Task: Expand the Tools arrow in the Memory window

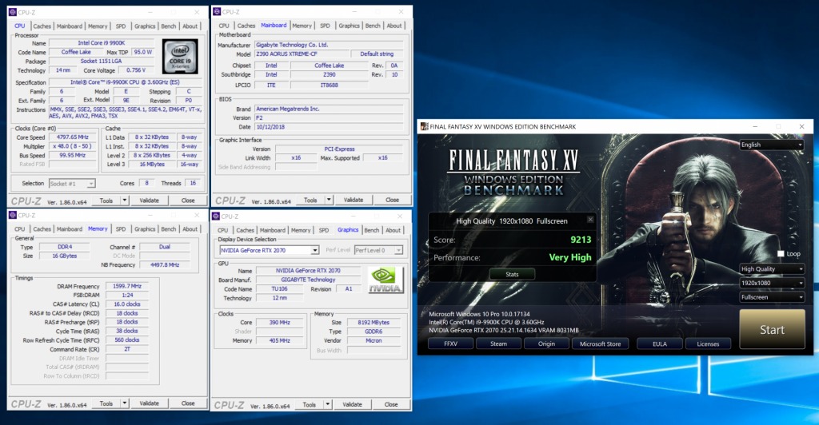Action: 124,403
